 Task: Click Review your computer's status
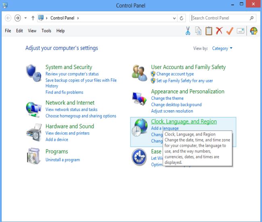[x=72, y=74]
